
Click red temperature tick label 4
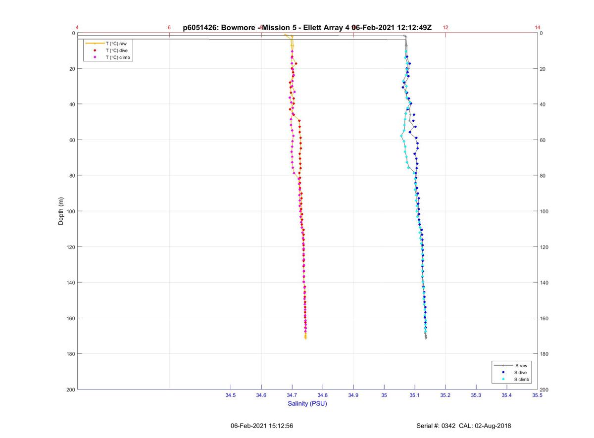tap(77, 28)
